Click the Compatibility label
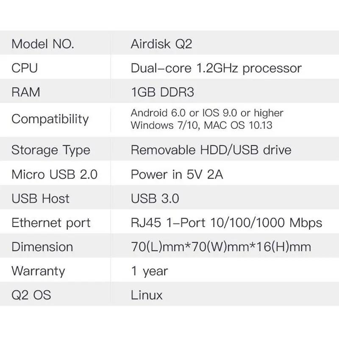This screenshot has width=339, height=339. coord(50,119)
